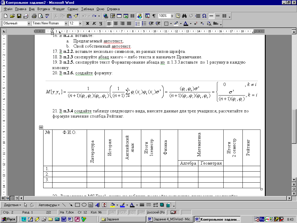
Task: Toggle Underline (Ч) formatting
Action: [101, 23]
